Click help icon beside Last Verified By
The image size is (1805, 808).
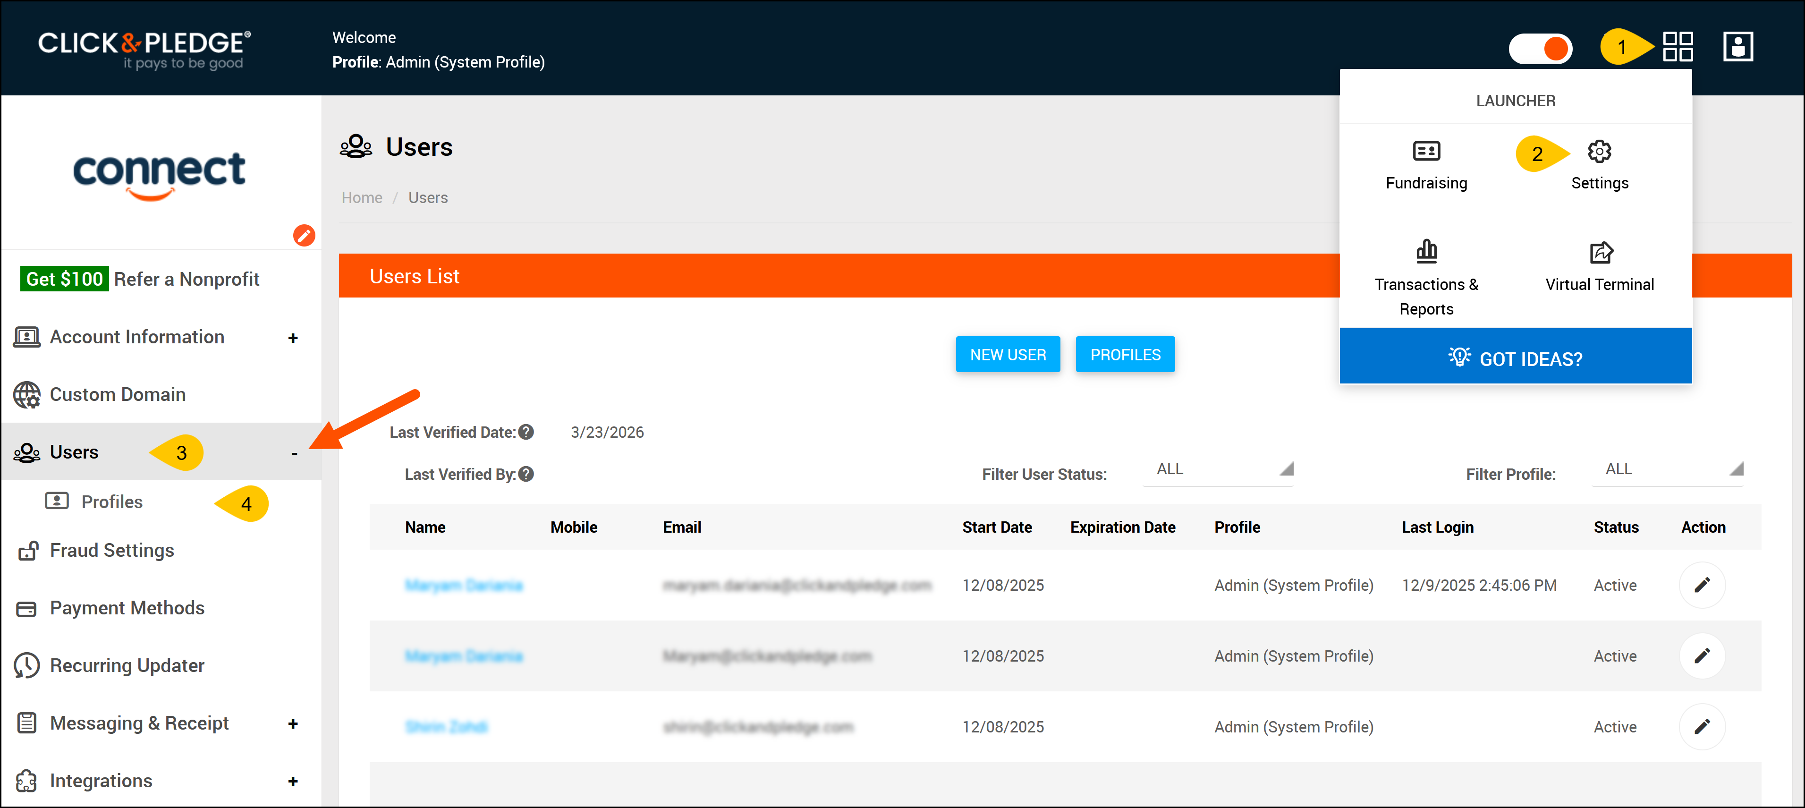pyautogui.click(x=525, y=475)
